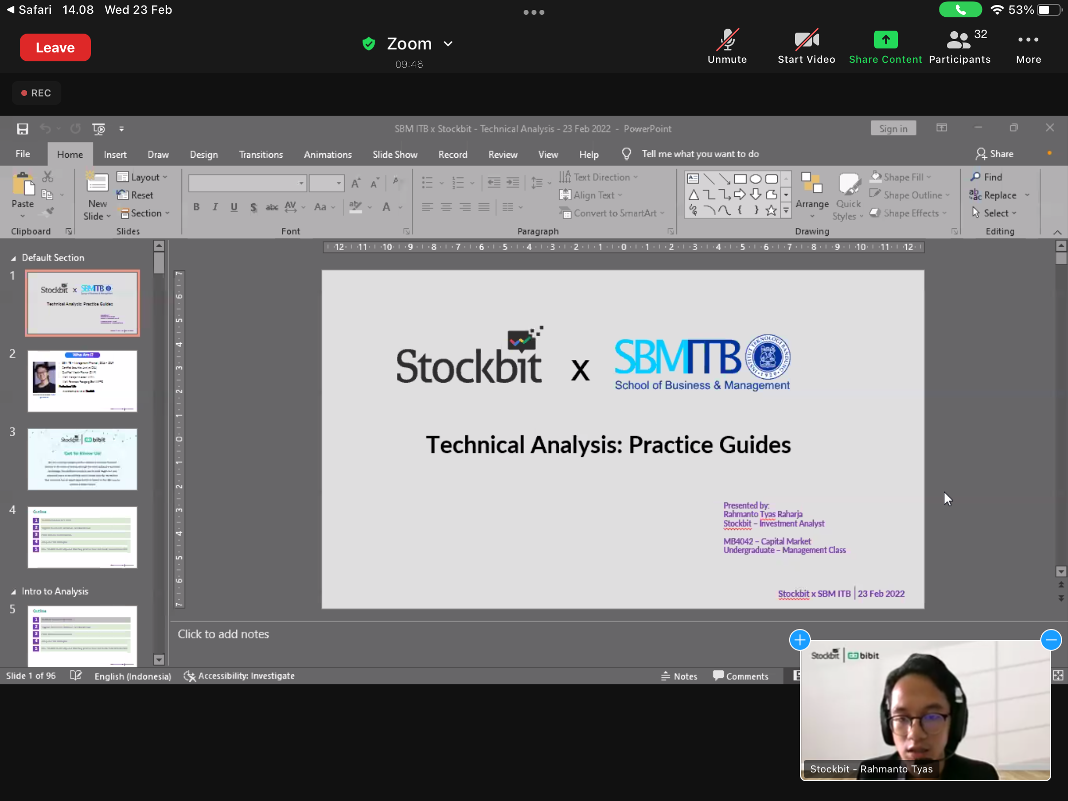Click the Font Color swatch
Viewport: 1068px width, 801px height.
click(x=387, y=207)
